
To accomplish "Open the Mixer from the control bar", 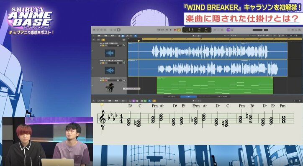I will pyautogui.click(x=115, y=30).
